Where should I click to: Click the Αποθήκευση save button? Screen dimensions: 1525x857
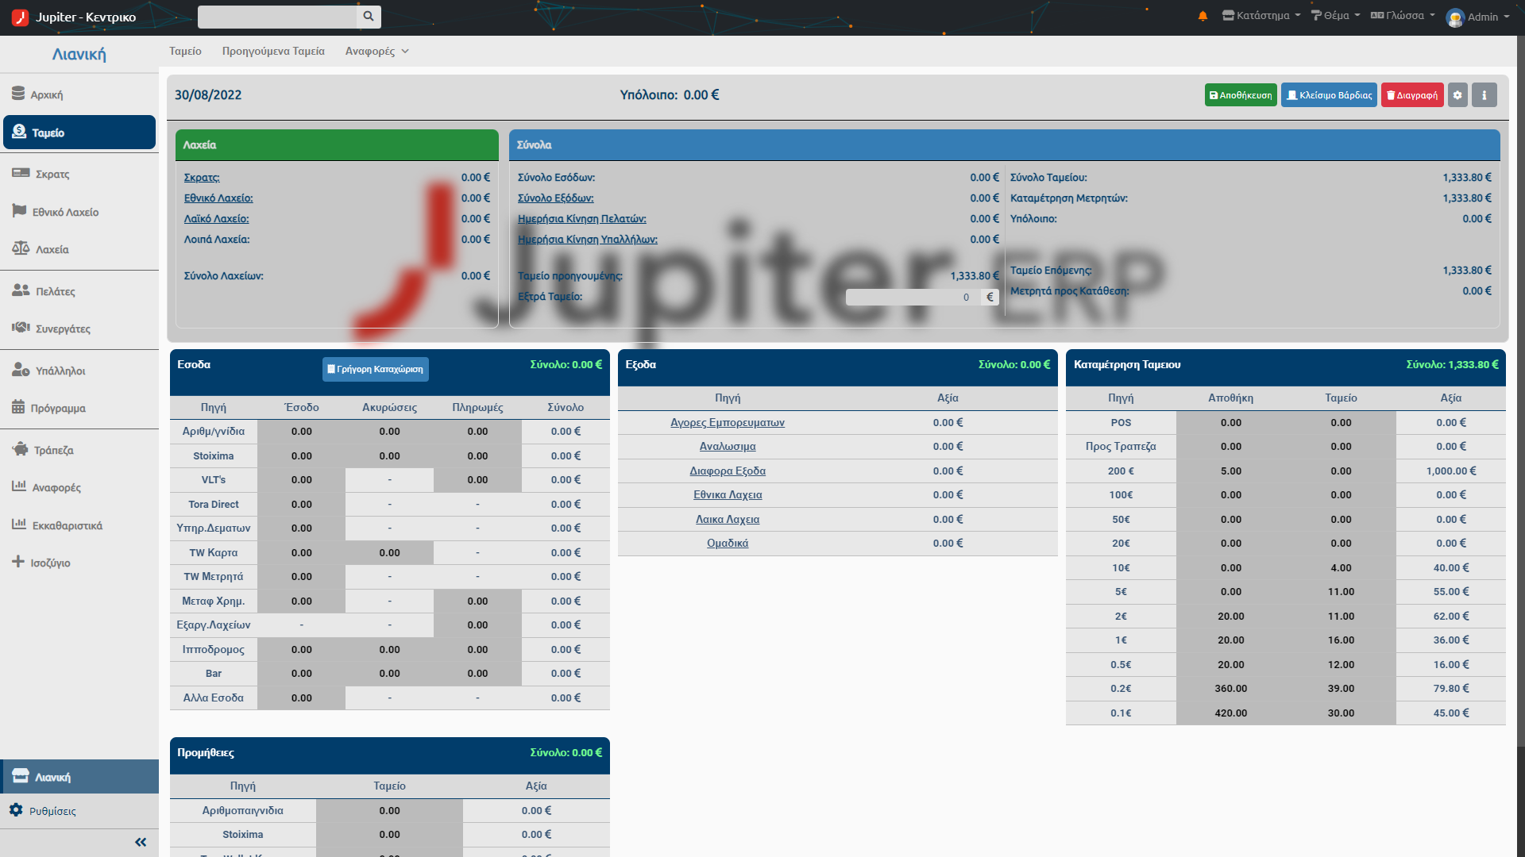(x=1241, y=95)
